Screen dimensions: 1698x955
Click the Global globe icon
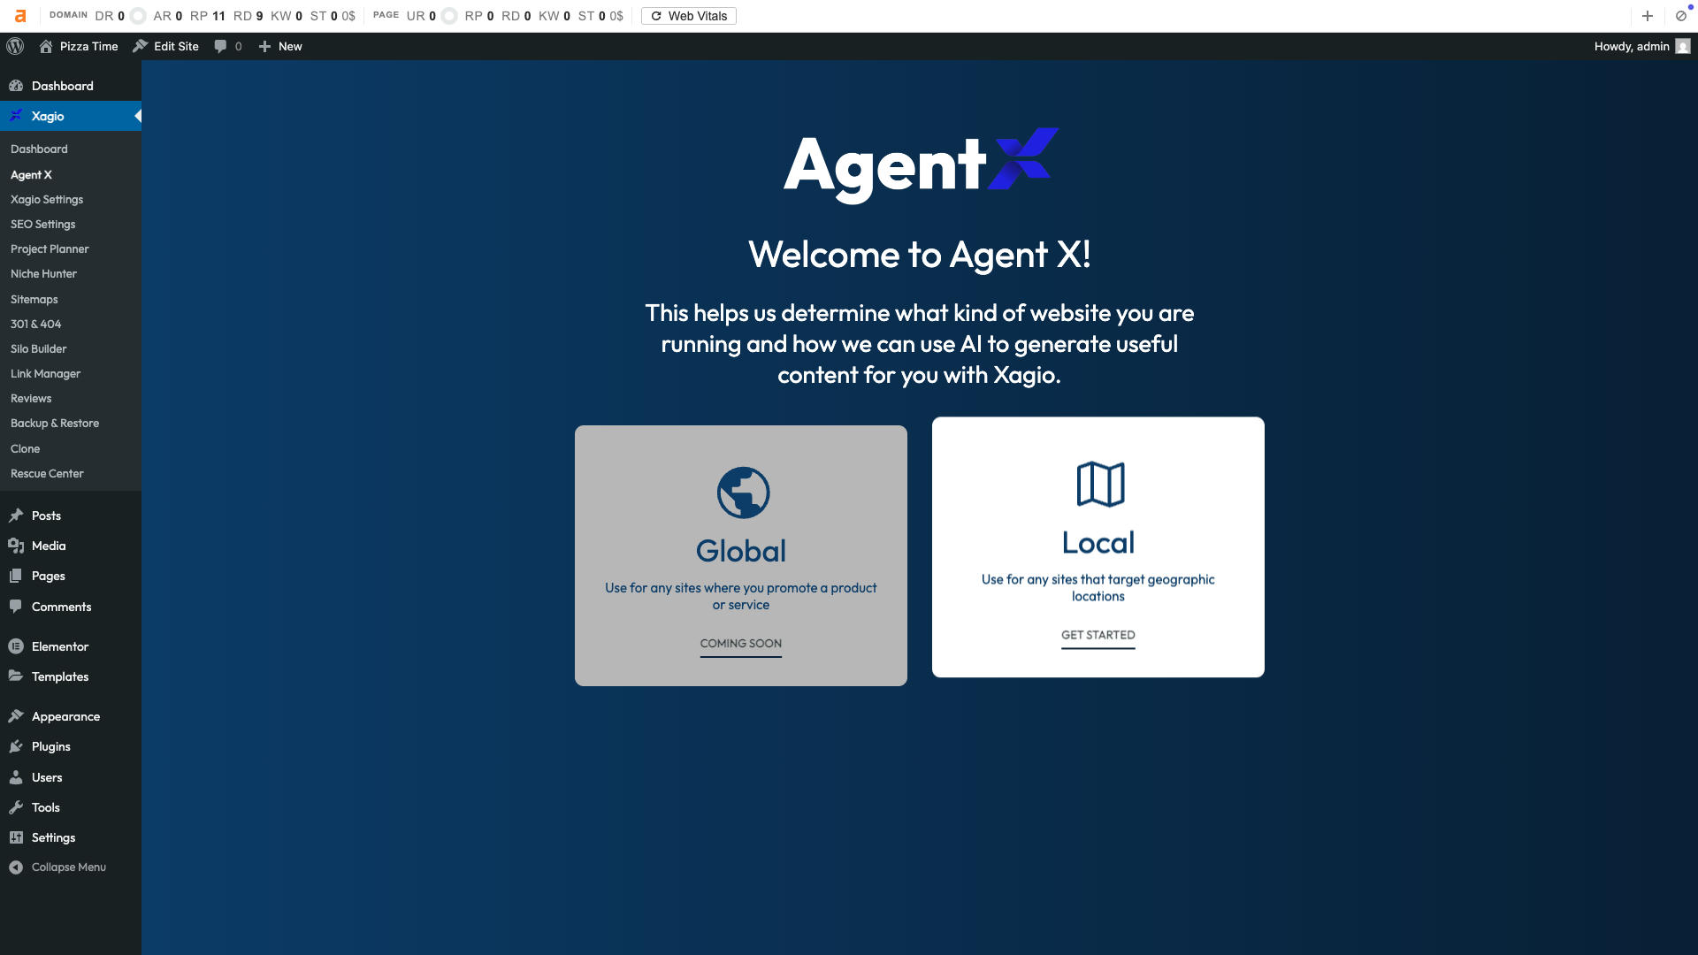743,493
